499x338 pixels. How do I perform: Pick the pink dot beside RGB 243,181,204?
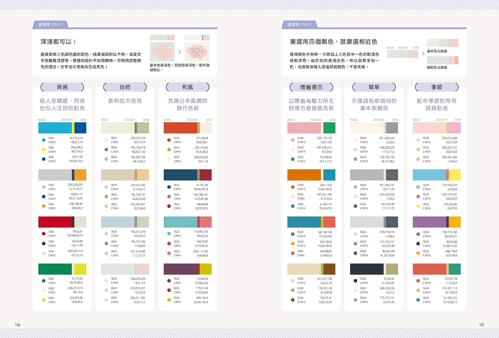coord(418,159)
